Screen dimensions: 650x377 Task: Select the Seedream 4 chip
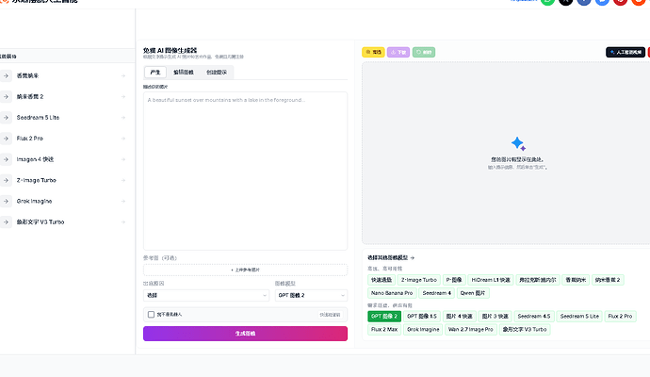tap(436, 293)
